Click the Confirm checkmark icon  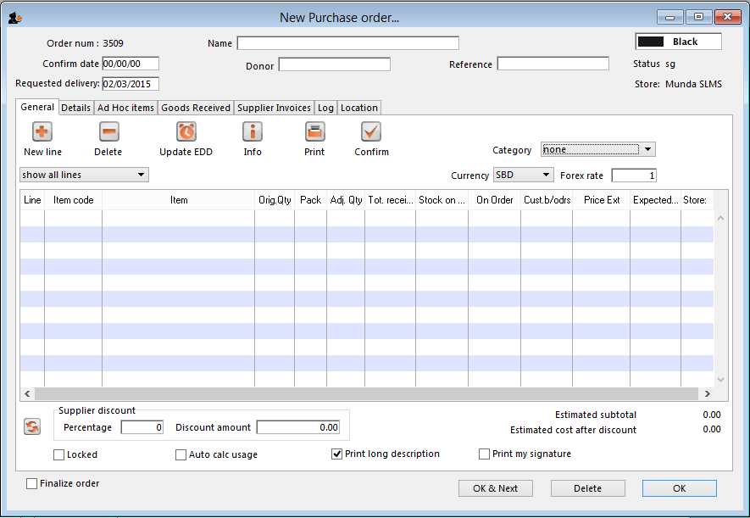(371, 132)
